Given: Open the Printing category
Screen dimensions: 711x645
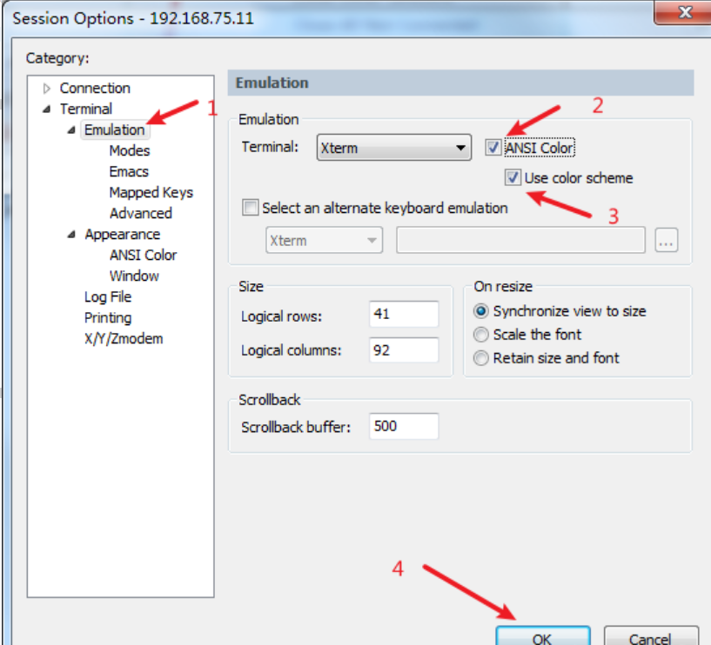Looking at the screenshot, I should pyautogui.click(x=108, y=317).
